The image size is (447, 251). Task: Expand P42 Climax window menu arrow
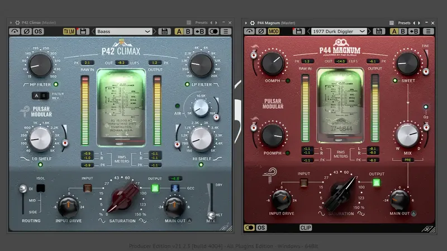coord(11,22)
